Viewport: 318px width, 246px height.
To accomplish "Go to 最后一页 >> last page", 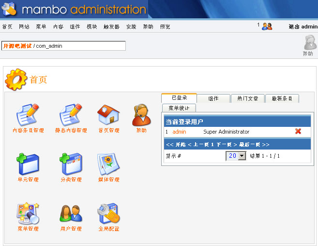I will tap(254, 145).
